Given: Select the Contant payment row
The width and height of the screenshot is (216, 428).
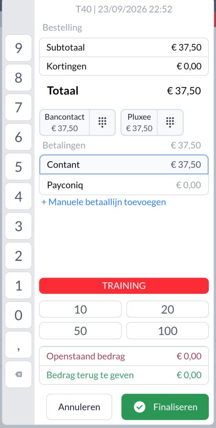Looking at the screenshot, I should click(124, 165).
